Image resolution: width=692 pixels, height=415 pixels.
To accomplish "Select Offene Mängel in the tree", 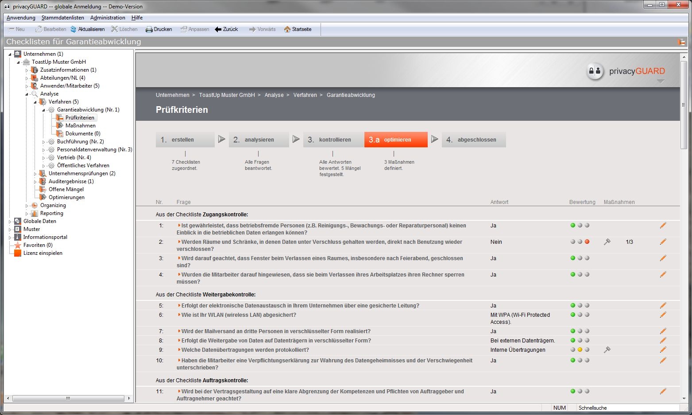I will point(66,189).
